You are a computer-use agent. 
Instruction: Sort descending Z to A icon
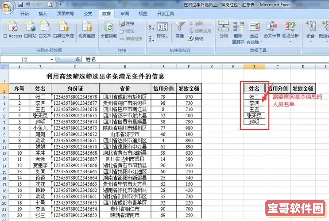151,38
